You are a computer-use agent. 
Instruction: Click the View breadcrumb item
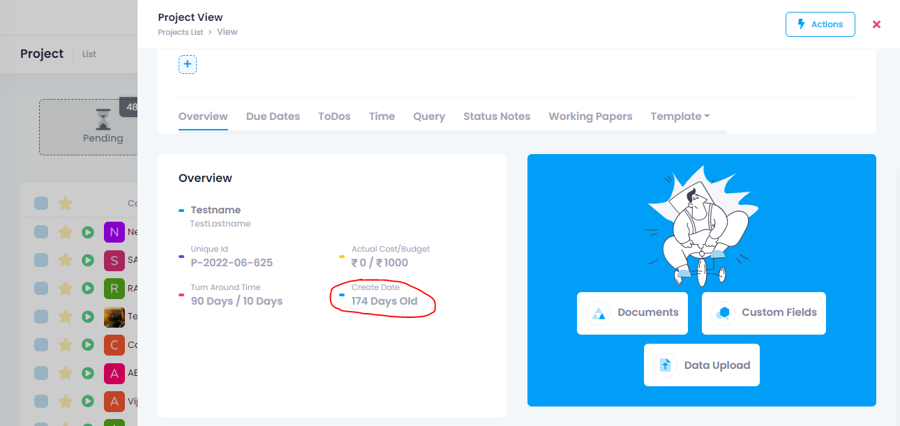click(227, 32)
